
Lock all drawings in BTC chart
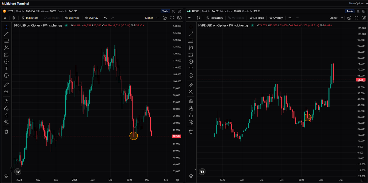(x=6, y=115)
